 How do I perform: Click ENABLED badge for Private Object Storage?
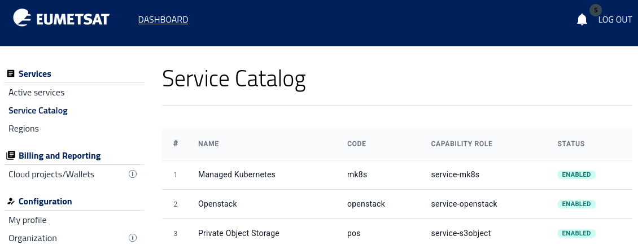pyautogui.click(x=576, y=233)
